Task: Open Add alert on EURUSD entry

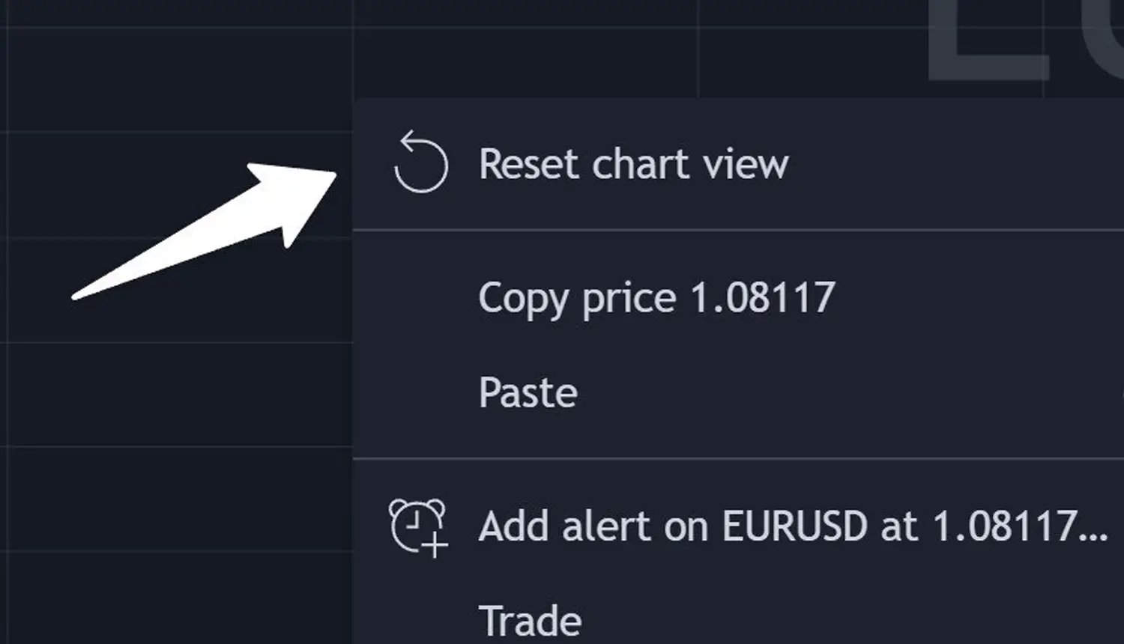Action: tap(792, 526)
